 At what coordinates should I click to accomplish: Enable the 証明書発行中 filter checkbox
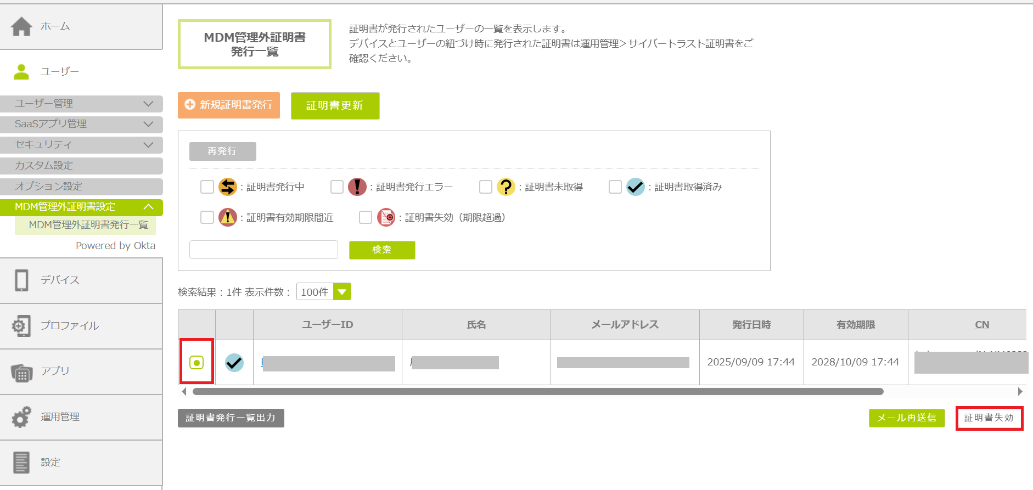point(207,187)
